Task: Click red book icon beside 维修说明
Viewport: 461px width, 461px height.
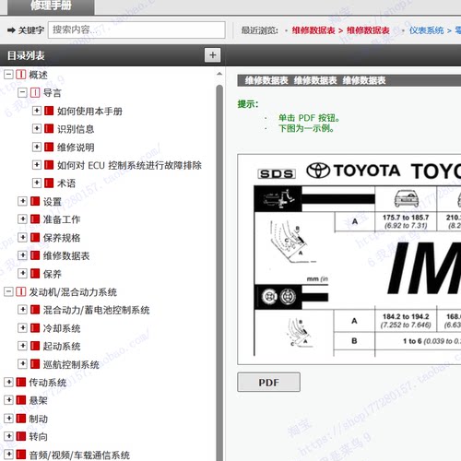Action: [x=49, y=147]
